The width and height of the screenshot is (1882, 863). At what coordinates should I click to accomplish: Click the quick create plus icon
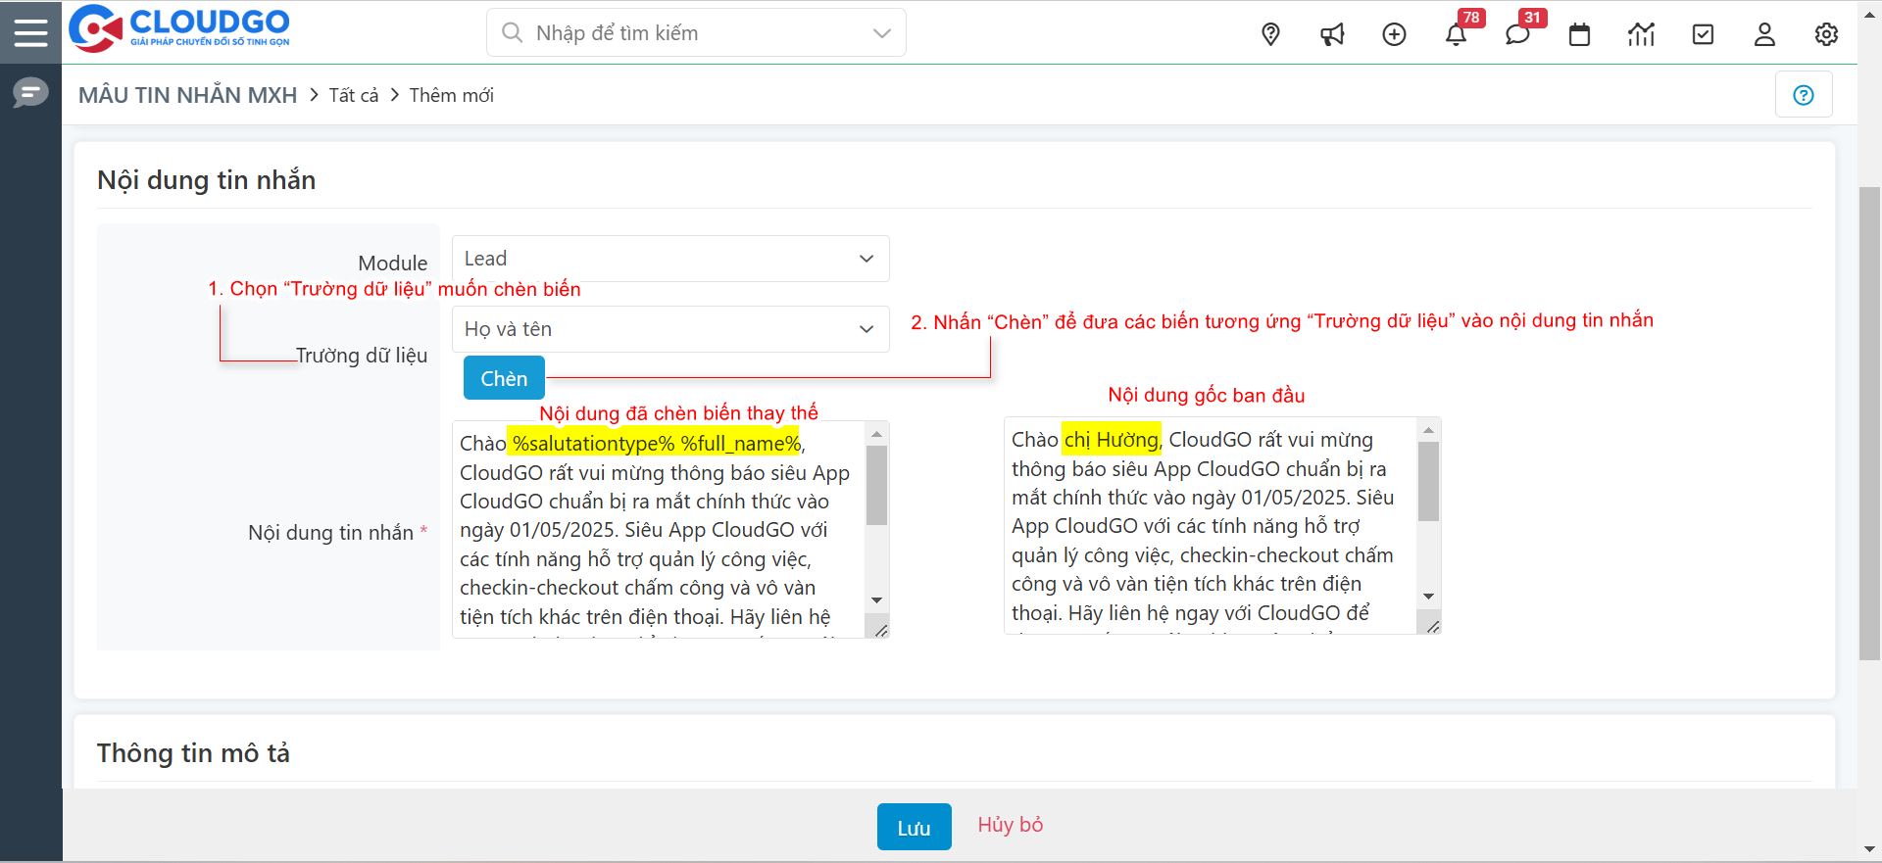click(1394, 34)
